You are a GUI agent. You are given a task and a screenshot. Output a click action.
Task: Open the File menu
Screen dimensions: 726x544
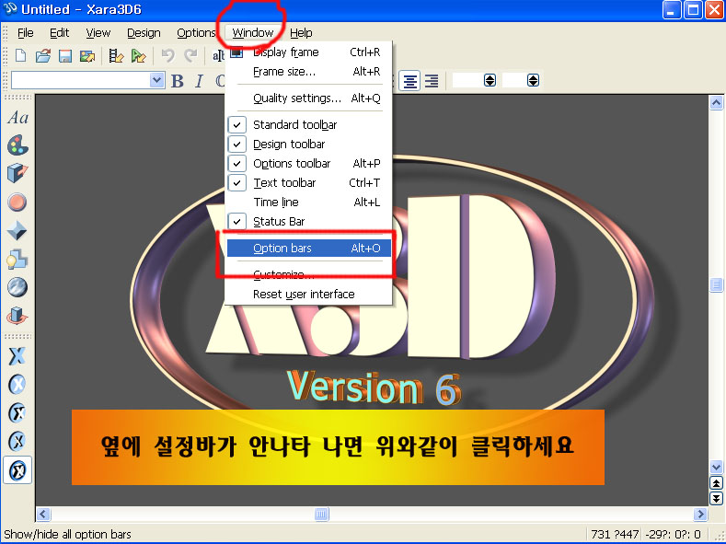click(26, 33)
